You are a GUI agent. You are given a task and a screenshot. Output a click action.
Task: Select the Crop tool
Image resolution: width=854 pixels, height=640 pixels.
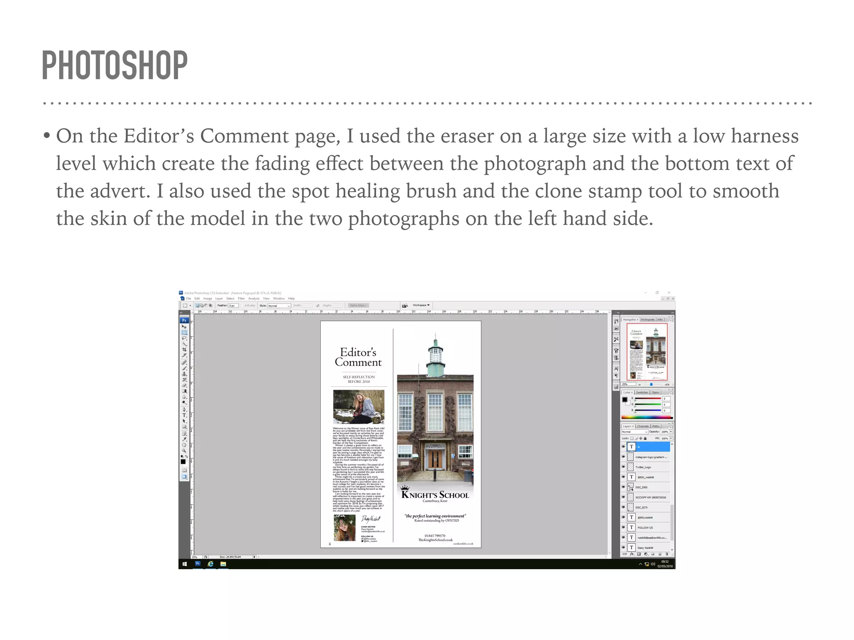pyautogui.click(x=184, y=349)
